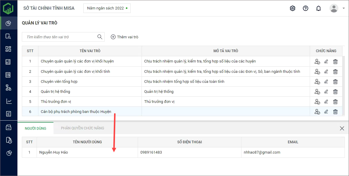Click the search magnifier icon
This screenshot has height=176, width=349.
[100, 37]
